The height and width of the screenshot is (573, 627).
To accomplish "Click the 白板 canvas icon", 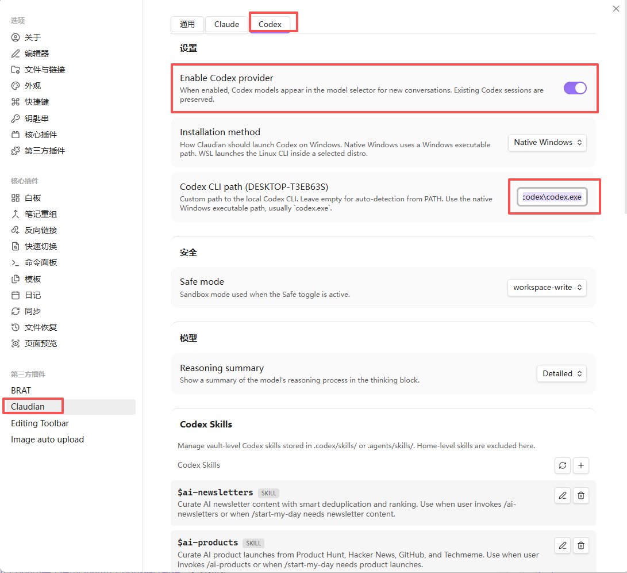I will [15, 198].
